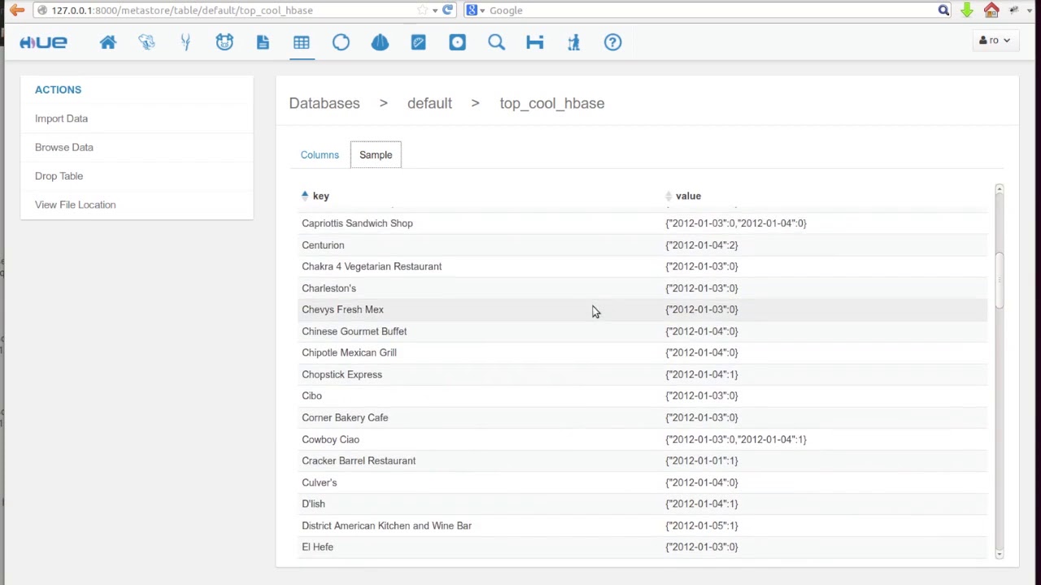Open the Search magnifier icon
The height and width of the screenshot is (585, 1041).
tap(496, 42)
